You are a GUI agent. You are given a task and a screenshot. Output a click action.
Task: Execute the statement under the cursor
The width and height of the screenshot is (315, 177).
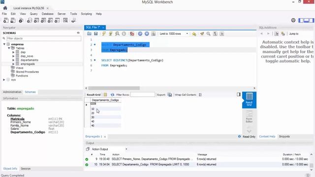pos(110,34)
